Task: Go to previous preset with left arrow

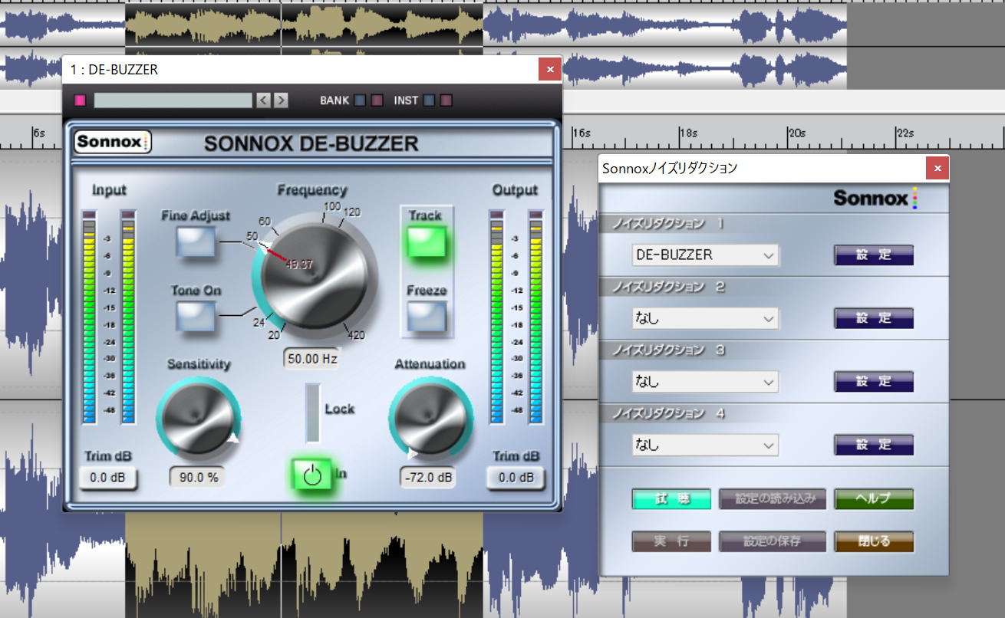Action: 263,100
